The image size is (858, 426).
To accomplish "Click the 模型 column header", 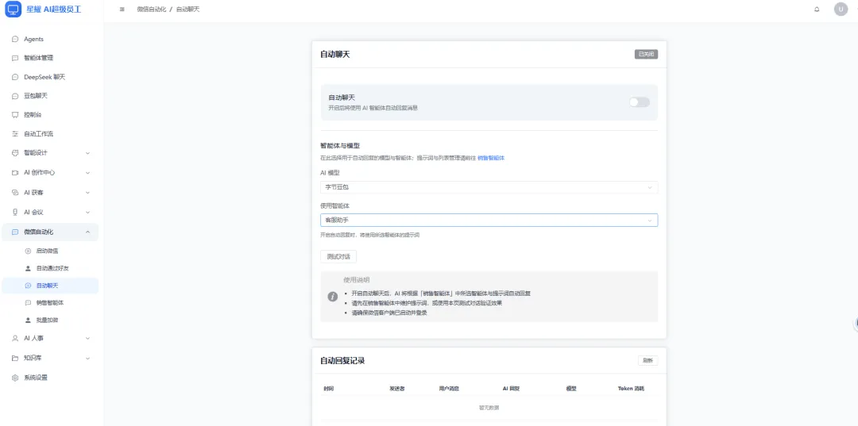I will pyautogui.click(x=571, y=389).
